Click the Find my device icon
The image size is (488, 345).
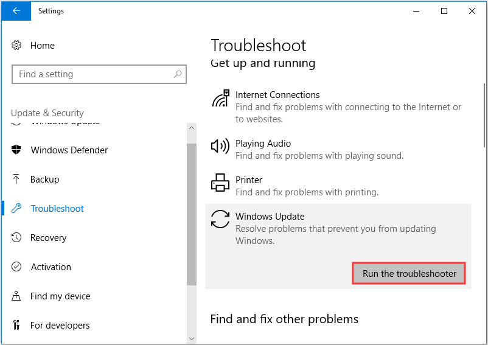[x=17, y=296]
